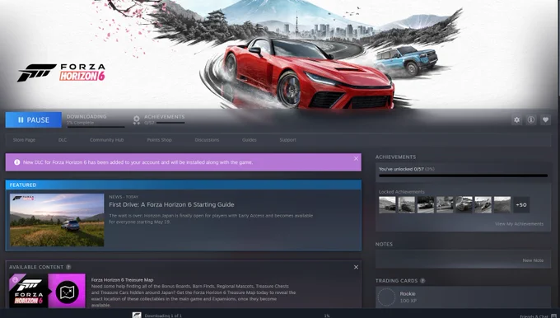Open View My Achievements link
Screen dimensions: 560x318
click(519, 224)
